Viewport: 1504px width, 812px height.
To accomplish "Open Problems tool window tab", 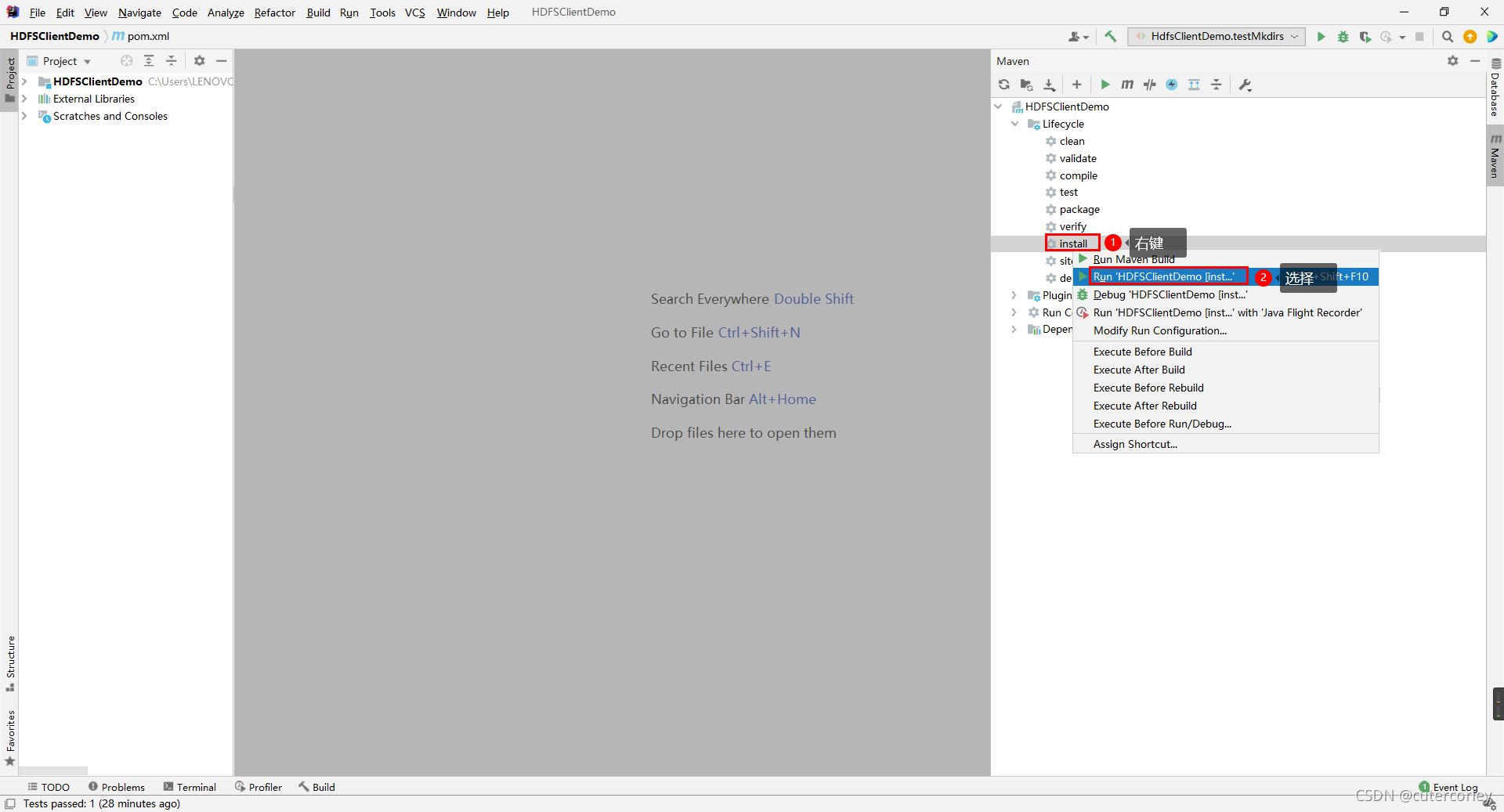I will 117,787.
